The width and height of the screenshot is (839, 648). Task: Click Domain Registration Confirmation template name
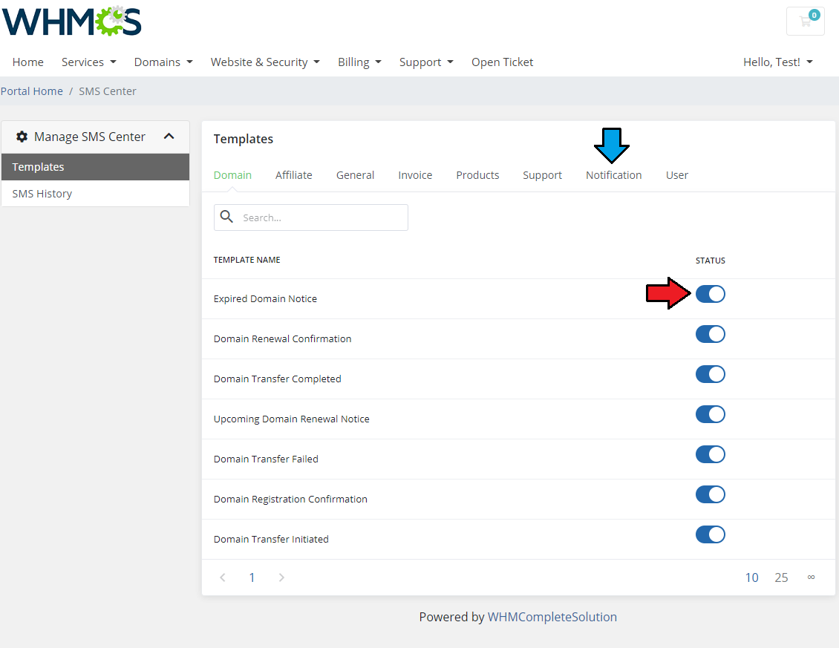[x=290, y=500]
